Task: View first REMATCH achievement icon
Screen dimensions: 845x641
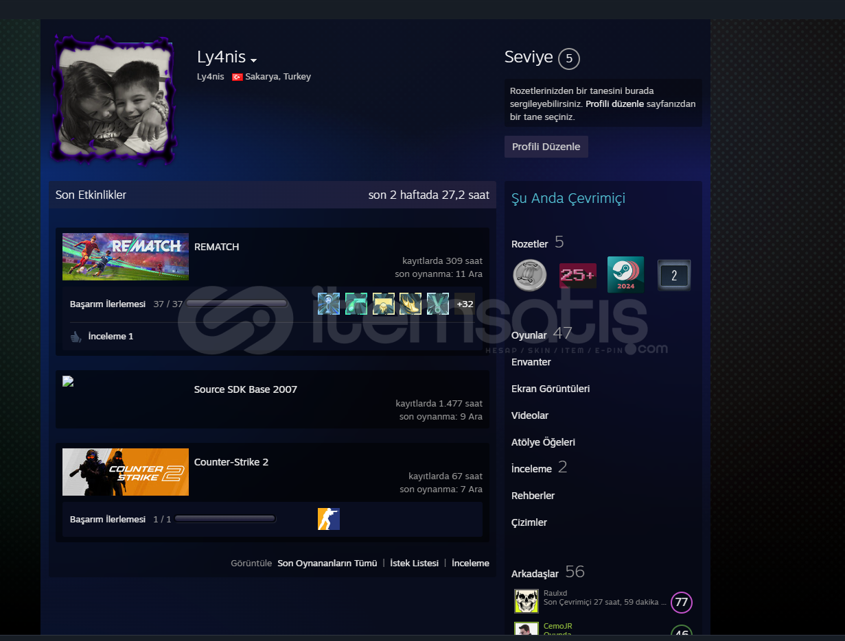Action: [329, 304]
